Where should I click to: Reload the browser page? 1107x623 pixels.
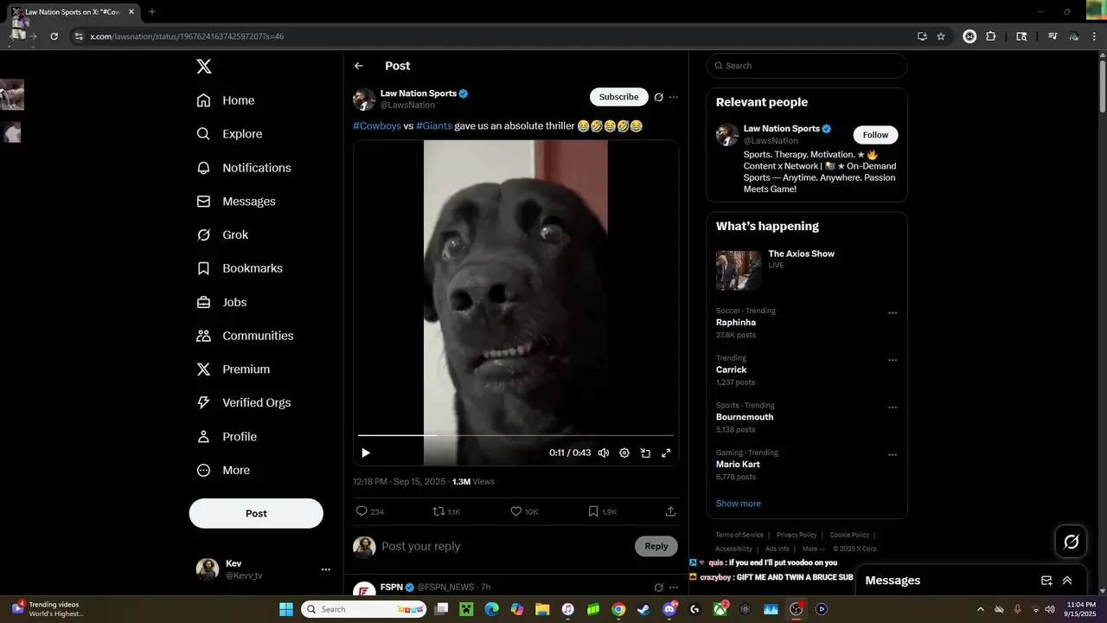[x=54, y=36]
